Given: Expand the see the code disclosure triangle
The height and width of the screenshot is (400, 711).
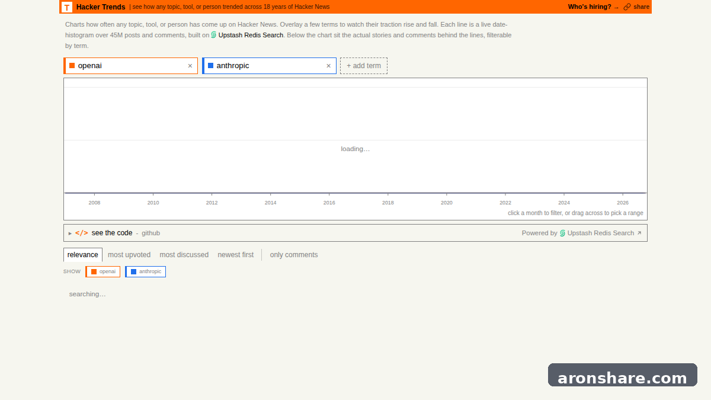Looking at the screenshot, I should (x=70, y=233).
